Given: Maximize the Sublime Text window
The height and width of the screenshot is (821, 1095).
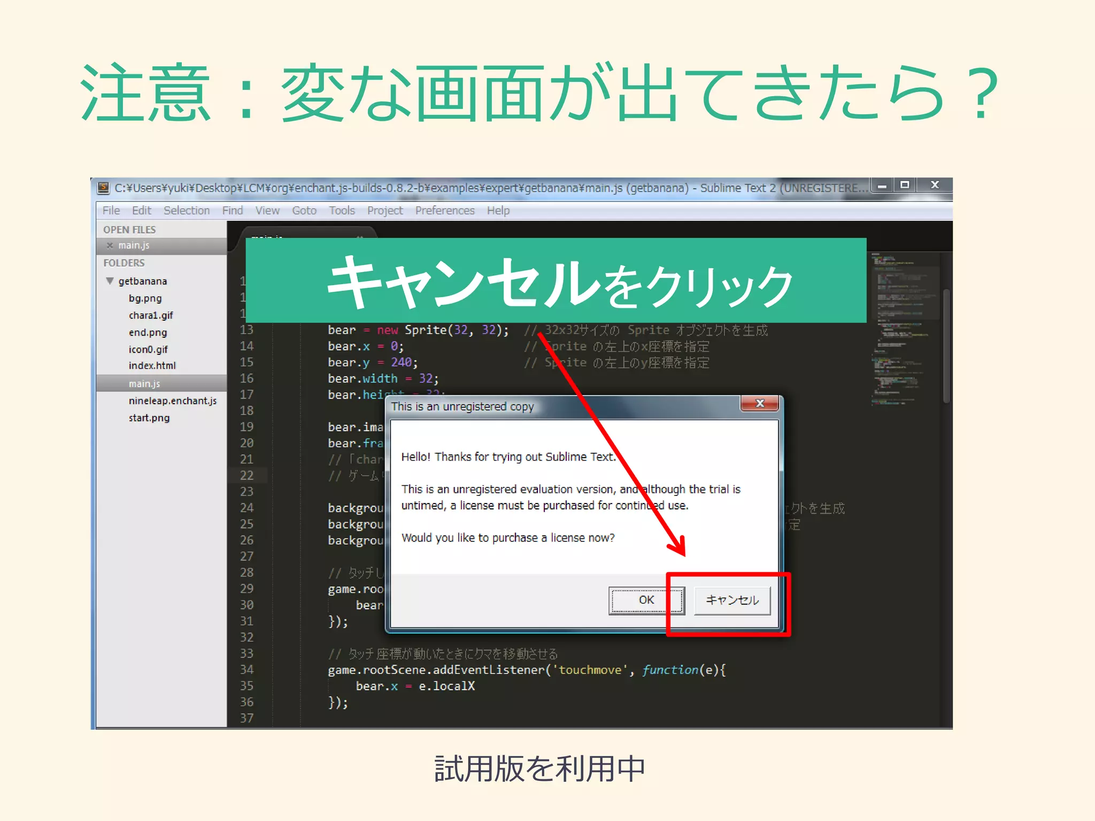Looking at the screenshot, I should pyautogui.click(x=905, y=185).
